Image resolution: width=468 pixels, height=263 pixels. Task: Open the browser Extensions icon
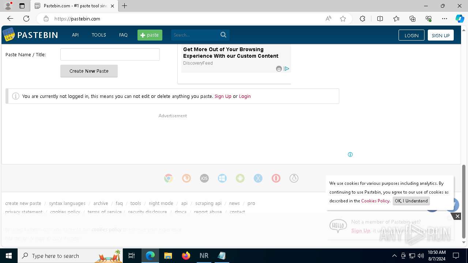(362, 19)
